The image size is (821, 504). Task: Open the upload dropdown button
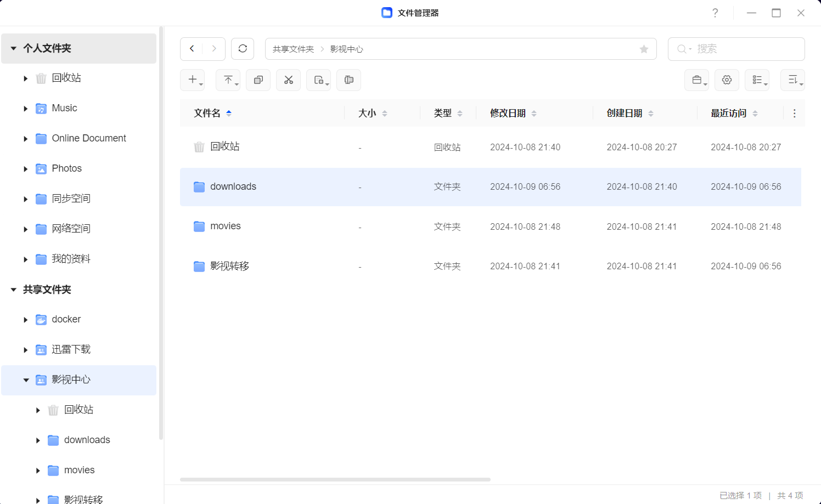[228, 80]
